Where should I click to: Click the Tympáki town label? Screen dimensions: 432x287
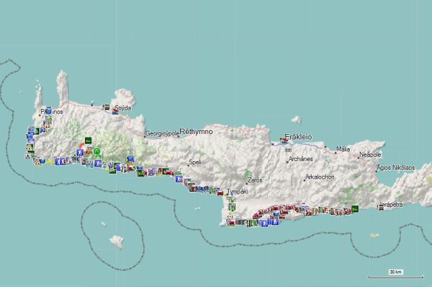coord(237,191)
